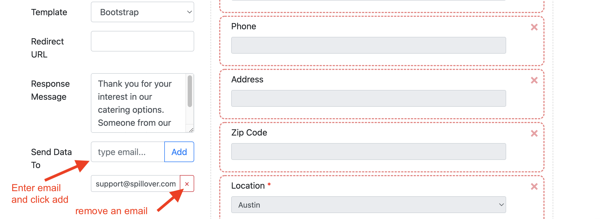Click into the type email field
The width and height of the screenshot is (600, 219).
click(x=128, y=152)
